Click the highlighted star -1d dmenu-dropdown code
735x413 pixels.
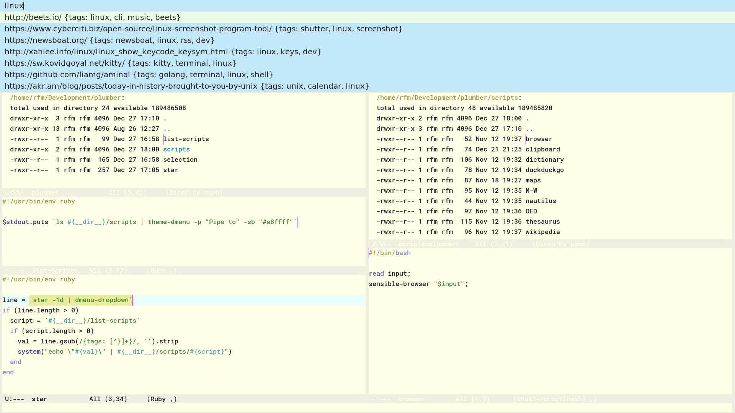tap(80, 300)
